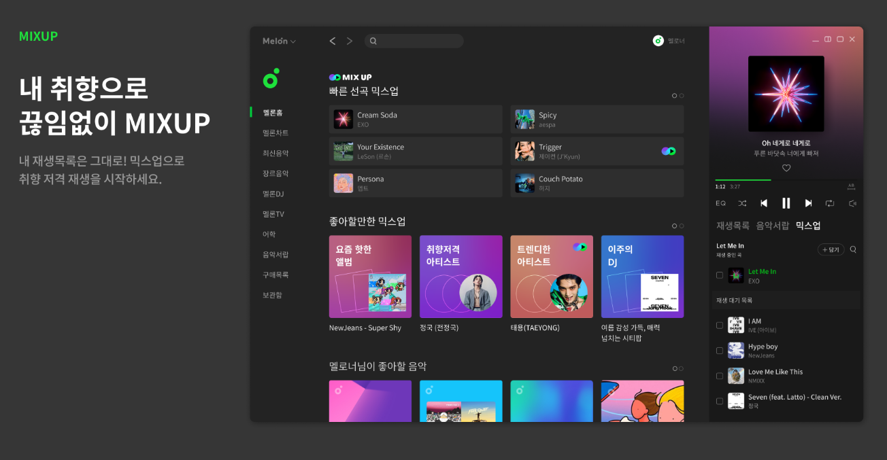Open 멜론TV in the sidebar
This screenshot has width=887, height=460.
pyautogui.click(x=273, y=214)
